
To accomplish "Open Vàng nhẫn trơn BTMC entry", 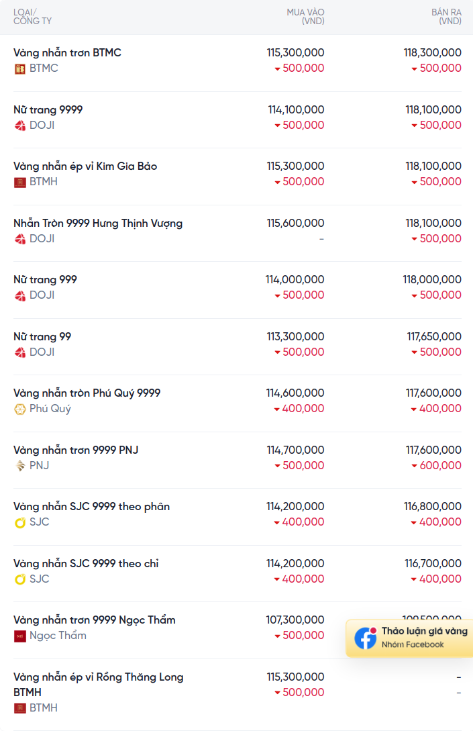I will pos(67,52).
